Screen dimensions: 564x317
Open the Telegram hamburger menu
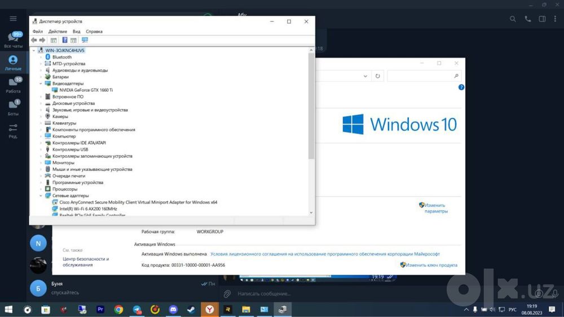pos(13,19)
